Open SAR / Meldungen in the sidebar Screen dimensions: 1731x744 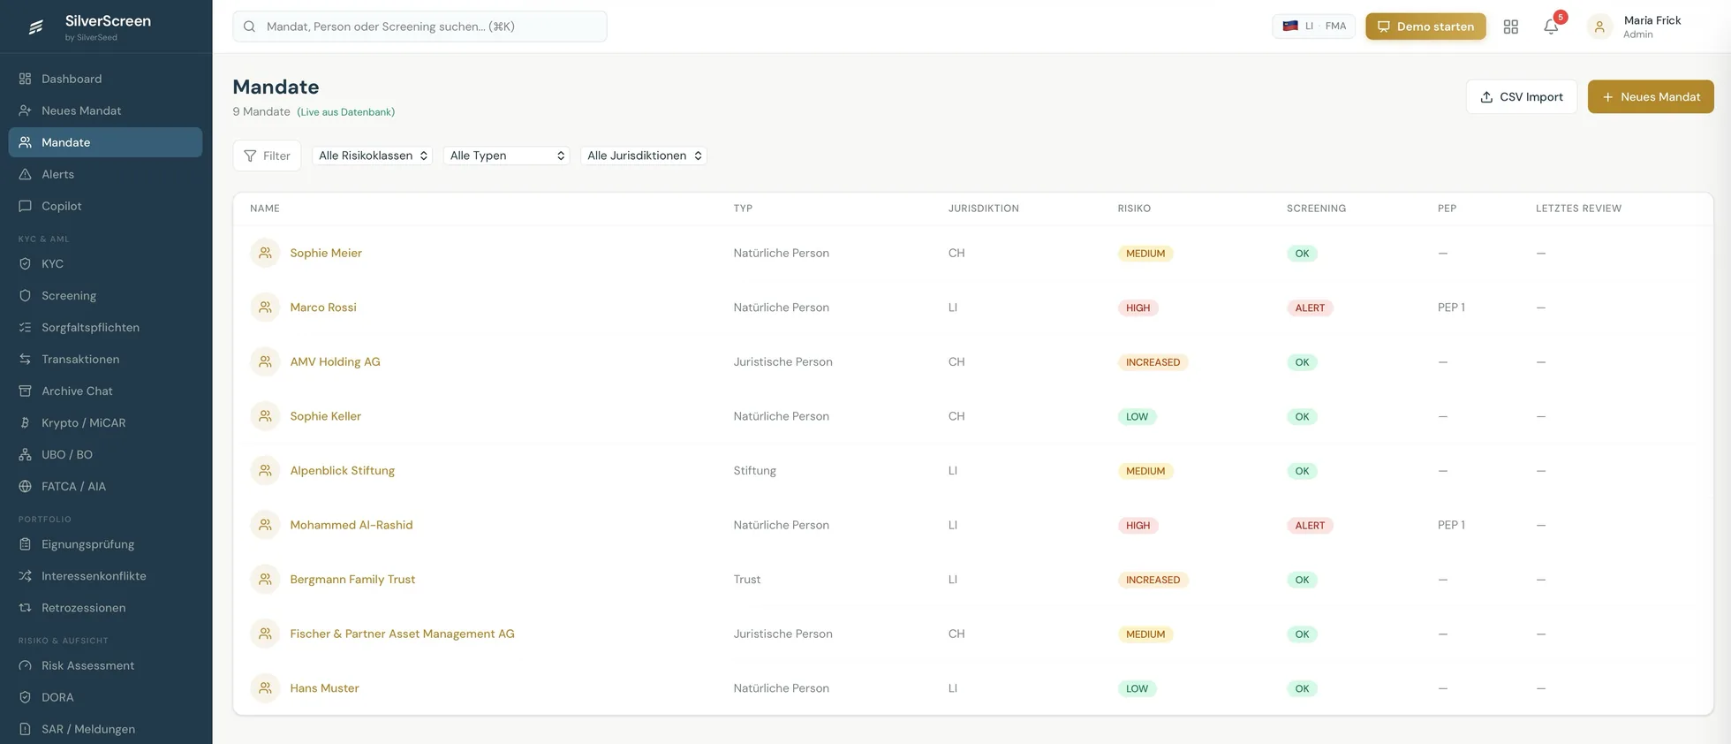(105, 729)
